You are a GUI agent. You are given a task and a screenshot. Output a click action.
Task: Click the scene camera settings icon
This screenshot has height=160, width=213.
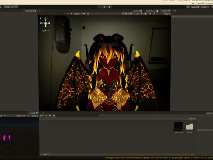[x=84, y=14]
